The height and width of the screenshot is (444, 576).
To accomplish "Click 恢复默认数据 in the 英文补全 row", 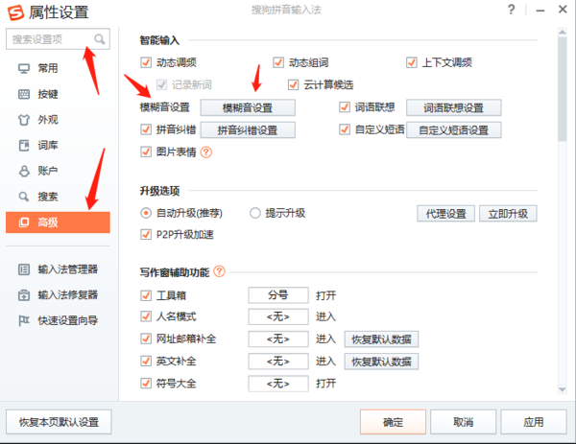I will (381, 362).
